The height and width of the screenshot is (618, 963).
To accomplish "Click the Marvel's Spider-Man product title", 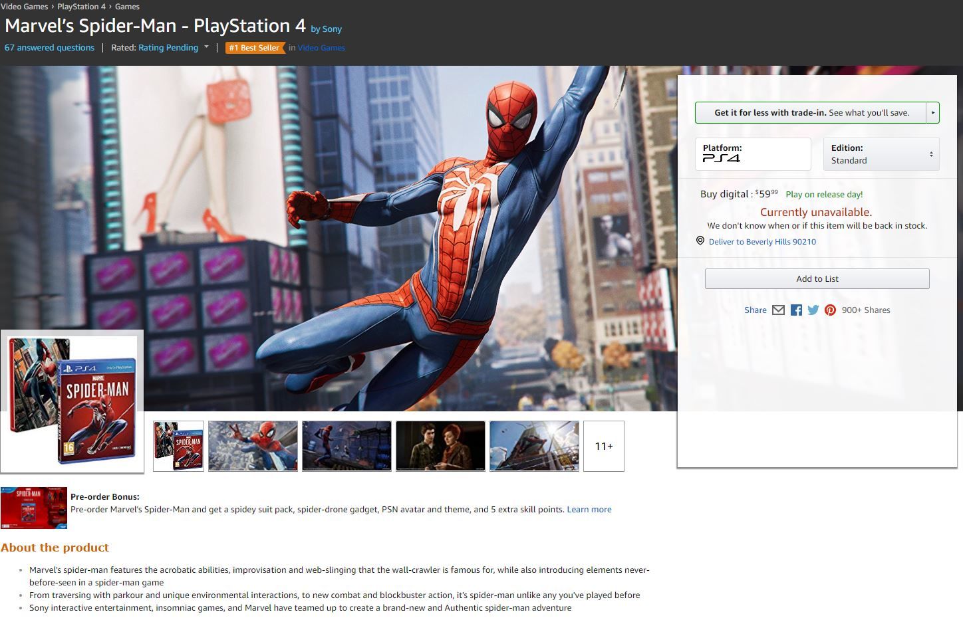I will (x=155, y=26).
